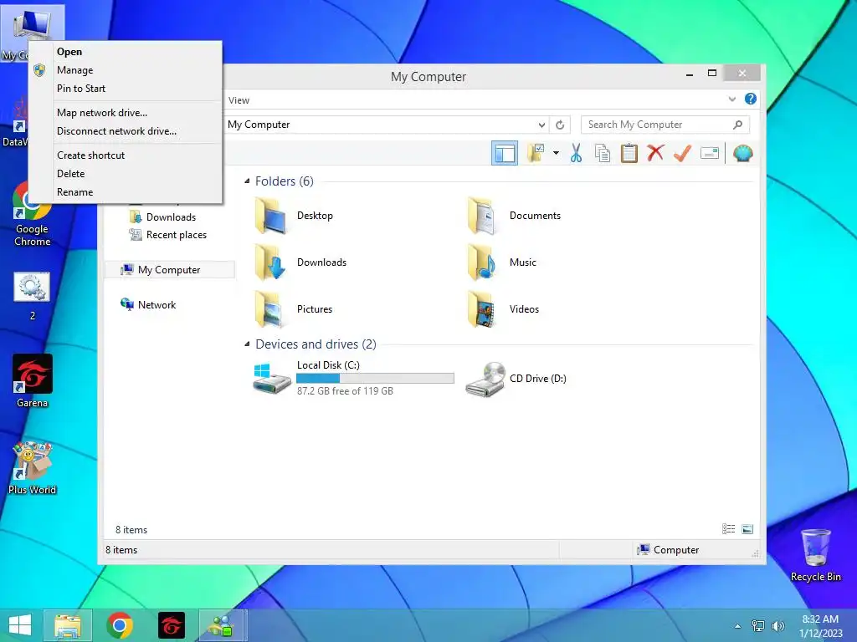Click the search magnifier icon
857x642 pixels.
(738, 125)
